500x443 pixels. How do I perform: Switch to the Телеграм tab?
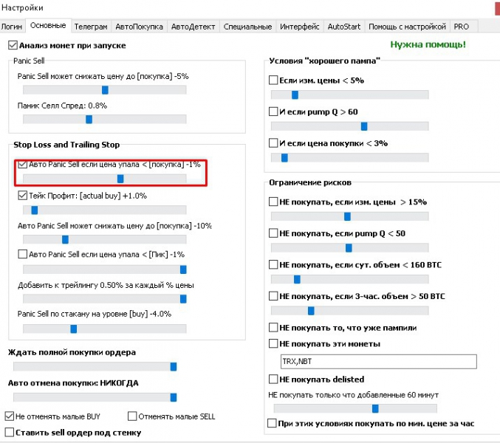pos(91,27)
